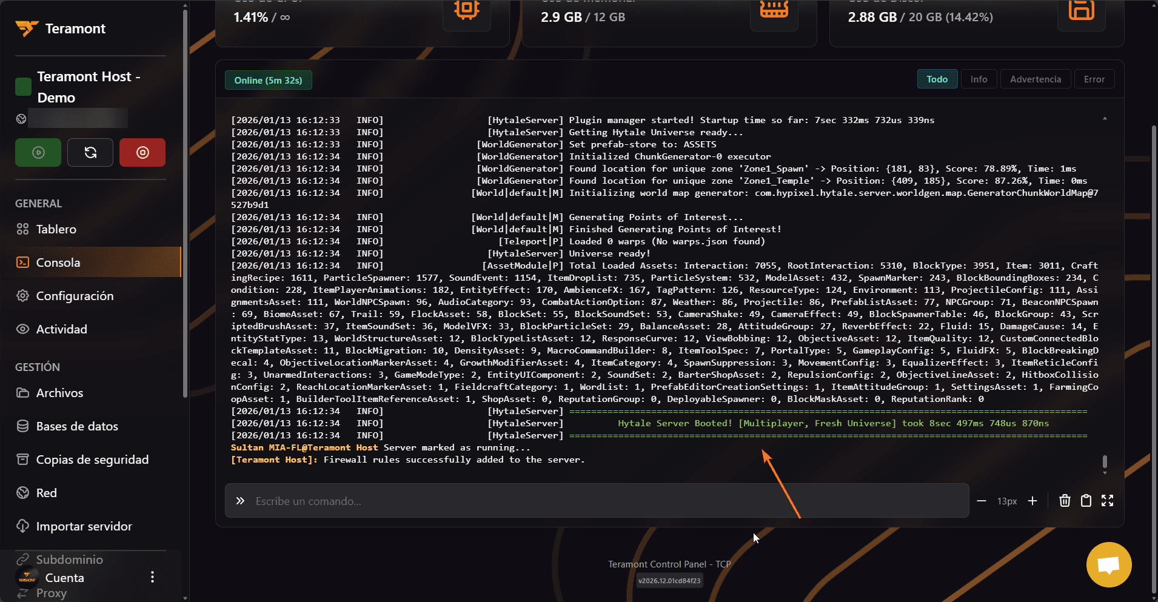Click the Hytale Server Booted log line
The image size is (1158, 602).
[833, 423]
